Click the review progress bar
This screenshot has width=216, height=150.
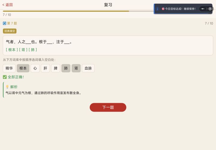(x=108, y=11)
